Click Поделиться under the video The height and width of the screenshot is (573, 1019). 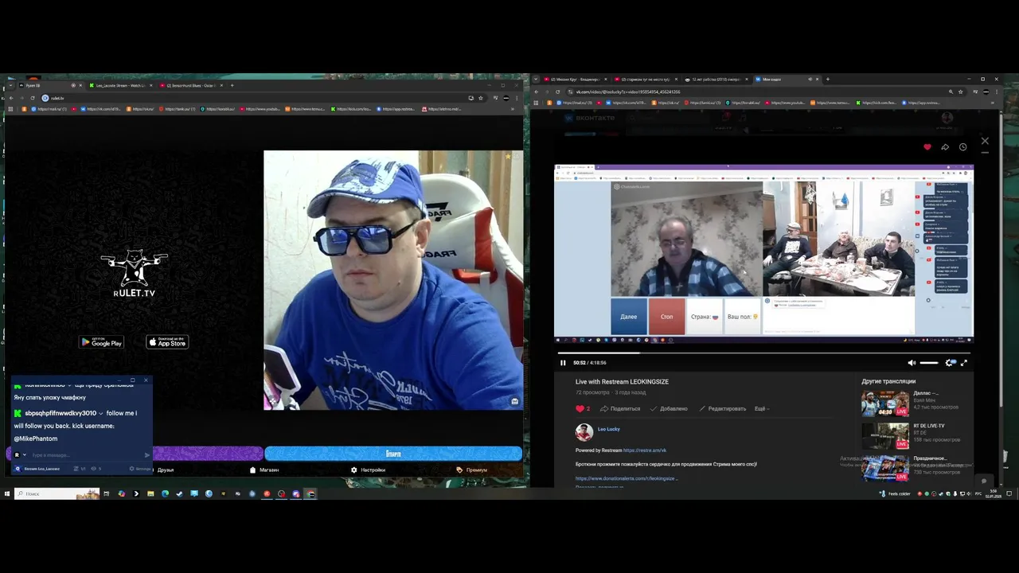620,408
